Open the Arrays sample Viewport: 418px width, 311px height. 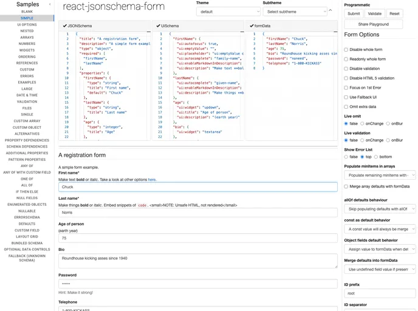[27, 37]
